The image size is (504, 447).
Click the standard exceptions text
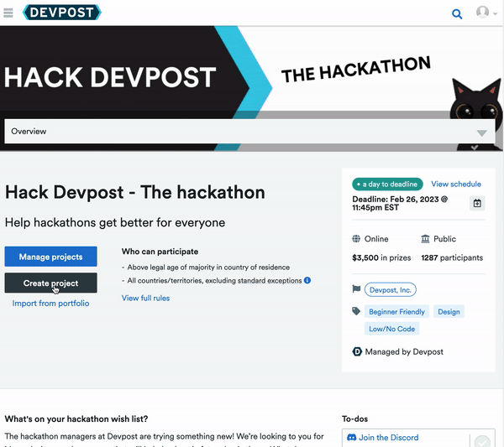point(270,281)
